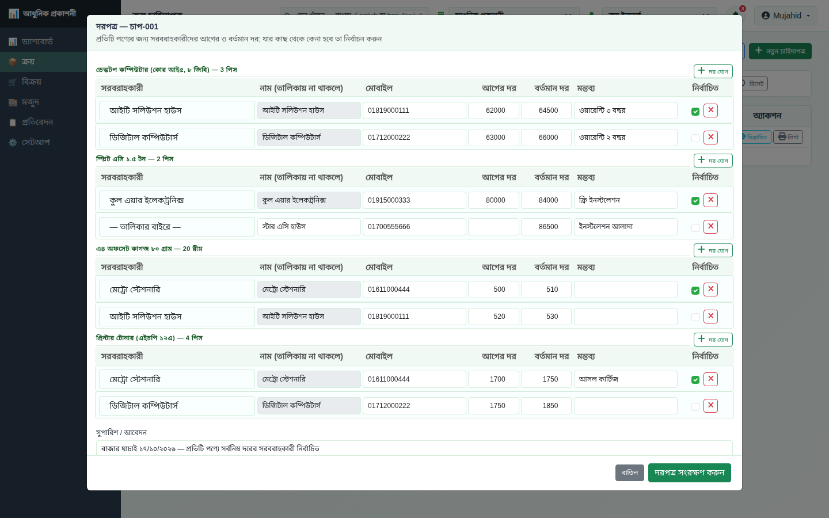The width and height of the screenshot is (829, 518).
Task: Add a rate for প্রিন্টার টোনার
Action: pyautogui.click(x=713, y=339)
